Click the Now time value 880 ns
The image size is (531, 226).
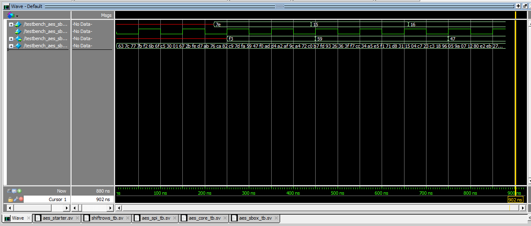click(x=103, y=191)
